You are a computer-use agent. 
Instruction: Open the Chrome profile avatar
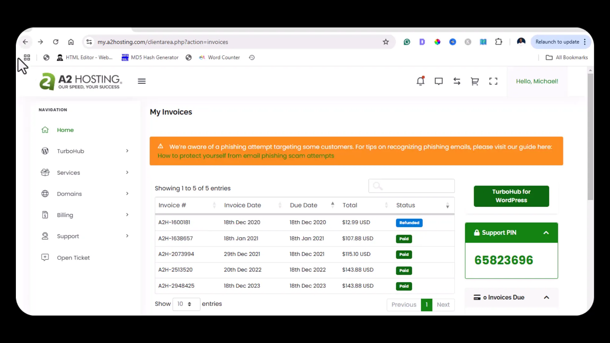point(521,42)
